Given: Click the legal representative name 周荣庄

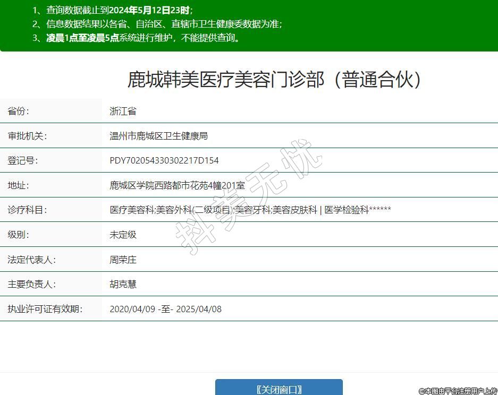Looking at the screenshot, I should 123,260.
